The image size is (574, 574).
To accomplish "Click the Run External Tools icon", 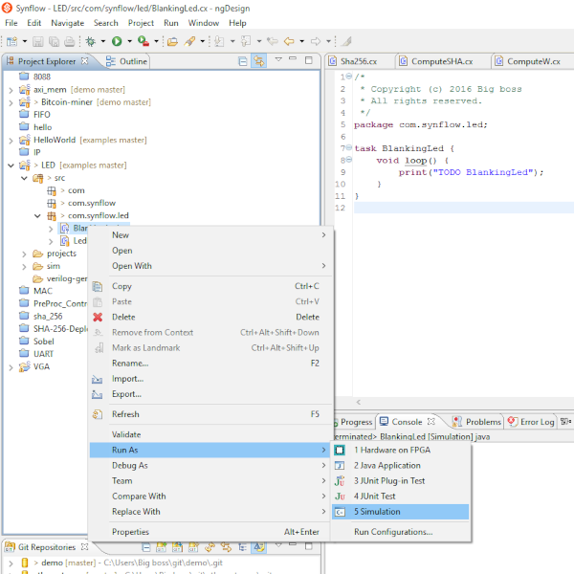I will pyautogui.click(x=142, y=41).
